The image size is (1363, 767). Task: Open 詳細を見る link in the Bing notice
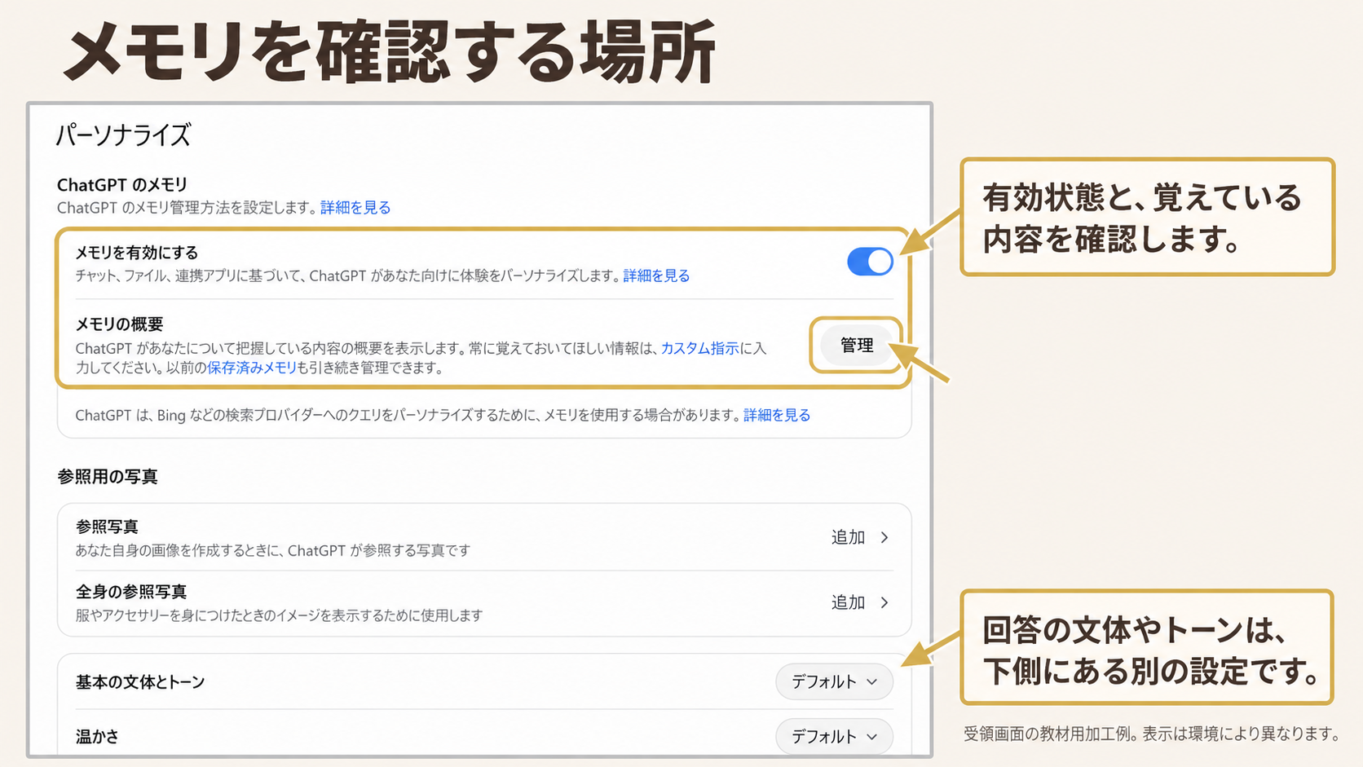click(777, 415)
